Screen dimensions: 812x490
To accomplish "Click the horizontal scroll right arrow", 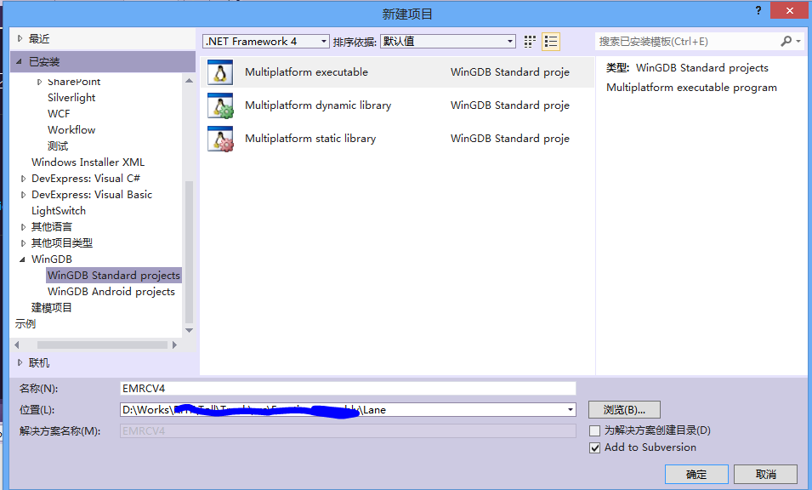I will 174,345.
